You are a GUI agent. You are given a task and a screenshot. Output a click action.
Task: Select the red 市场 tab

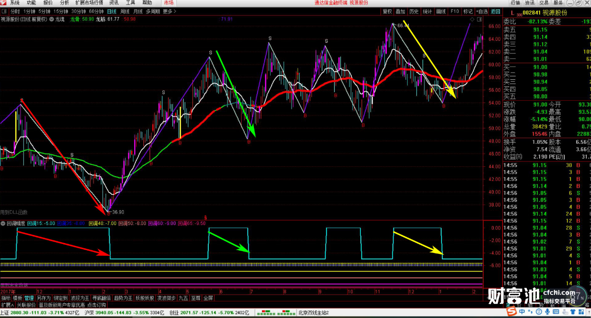169,3
